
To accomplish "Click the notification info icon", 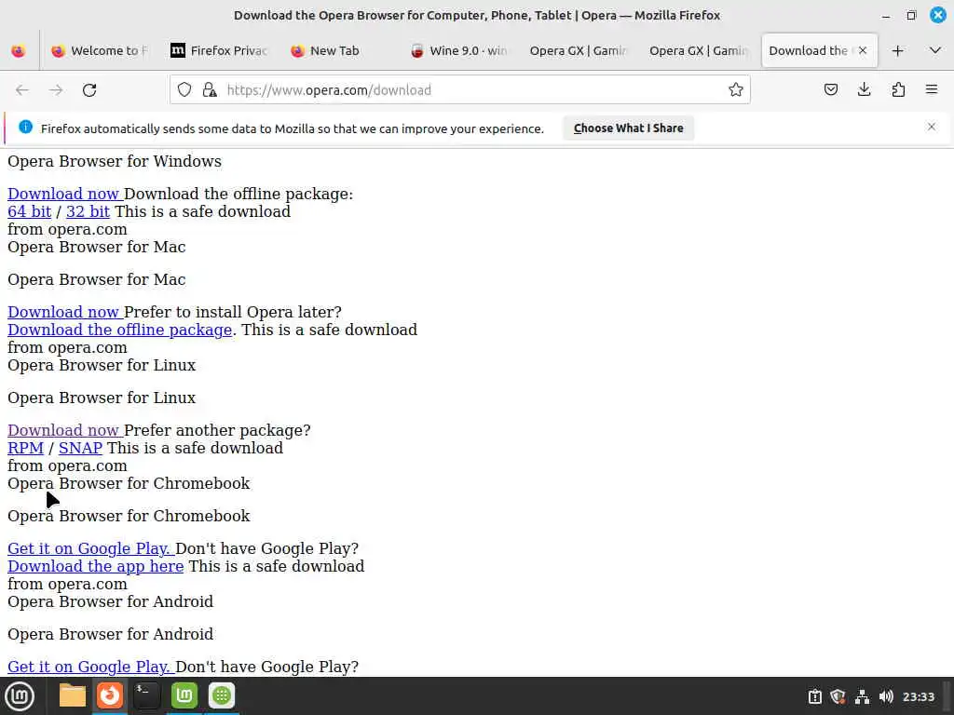I will tap(25, 127).
